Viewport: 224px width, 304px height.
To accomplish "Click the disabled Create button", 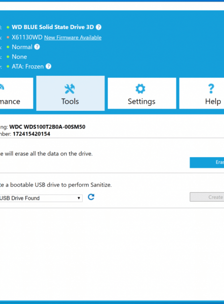I will (207, 197).
